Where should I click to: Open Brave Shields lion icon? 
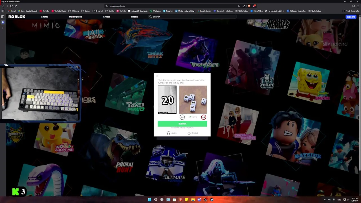tap(249, 6)
